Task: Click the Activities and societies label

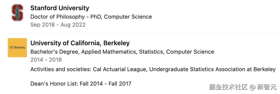Action: tap(61, 69)
